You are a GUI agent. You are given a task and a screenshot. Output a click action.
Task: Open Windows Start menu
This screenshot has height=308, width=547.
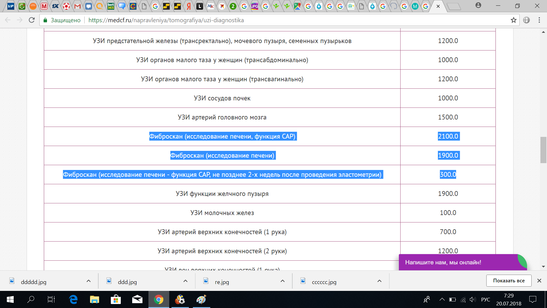10,299
